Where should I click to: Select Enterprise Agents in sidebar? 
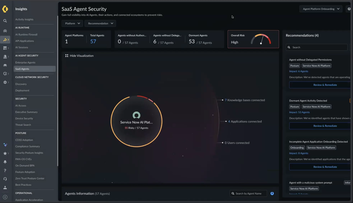25,62
